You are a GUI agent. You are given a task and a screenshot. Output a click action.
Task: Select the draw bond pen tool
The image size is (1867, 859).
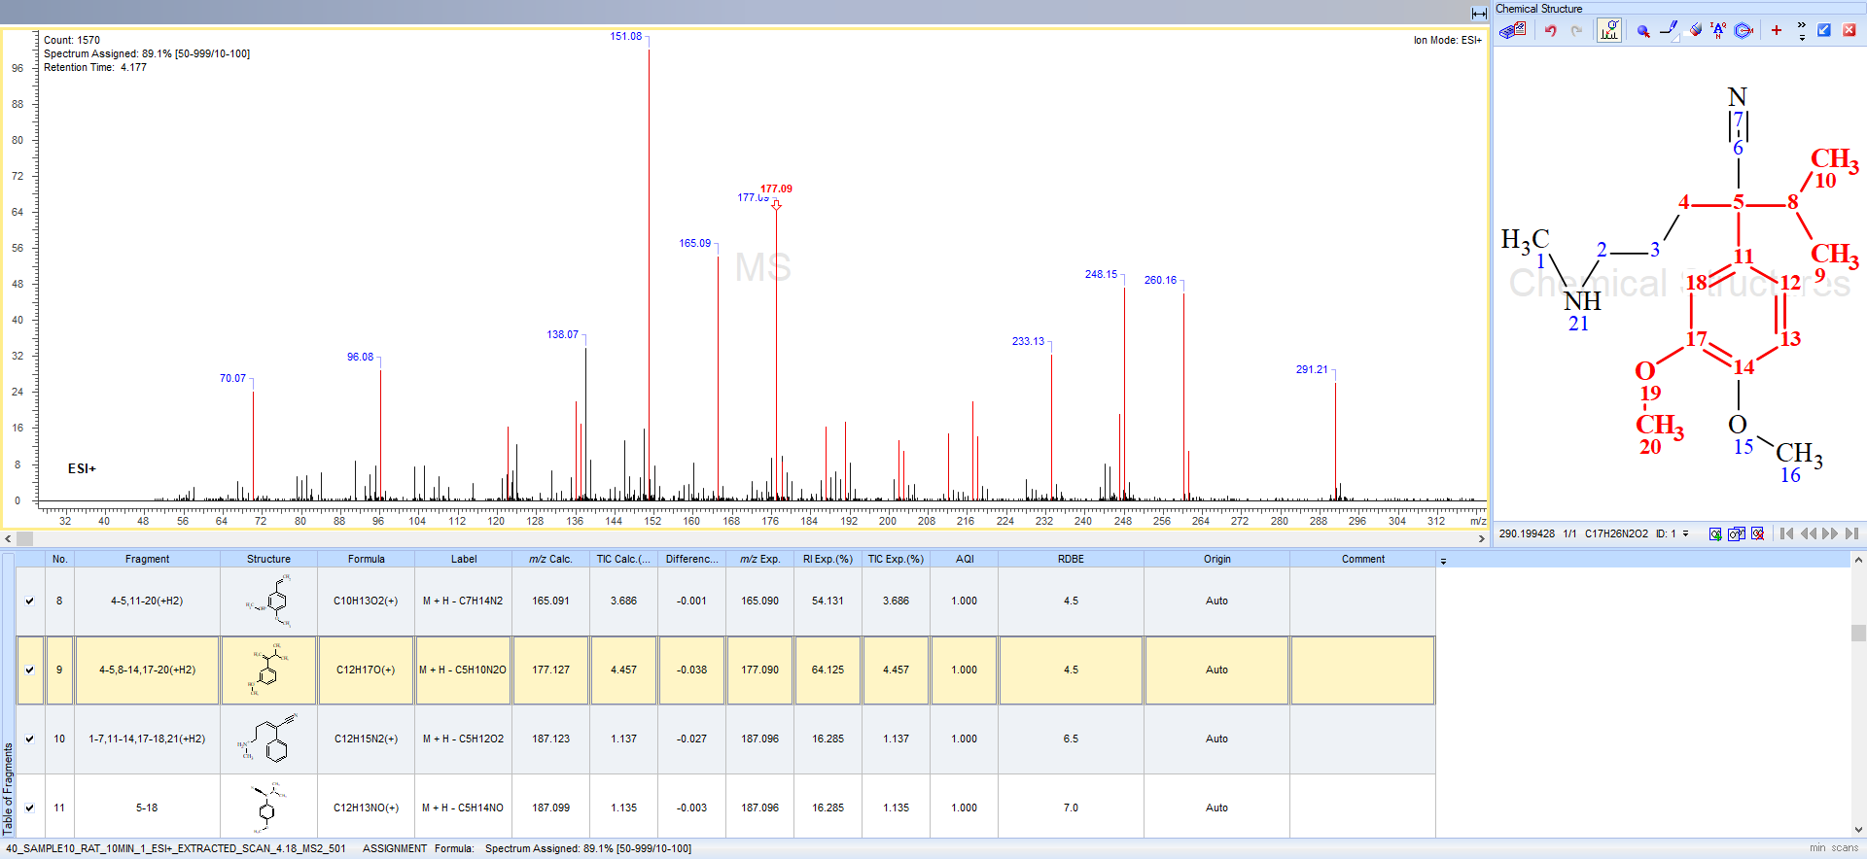click(1669, 31)
